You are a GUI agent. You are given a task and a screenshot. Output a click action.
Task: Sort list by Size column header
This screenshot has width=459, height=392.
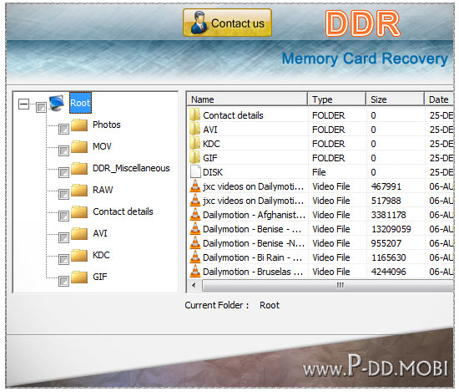click(x=395, y=99)
